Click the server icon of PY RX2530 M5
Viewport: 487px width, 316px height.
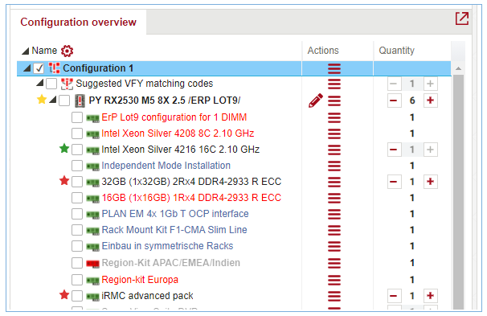click(80, 101)
